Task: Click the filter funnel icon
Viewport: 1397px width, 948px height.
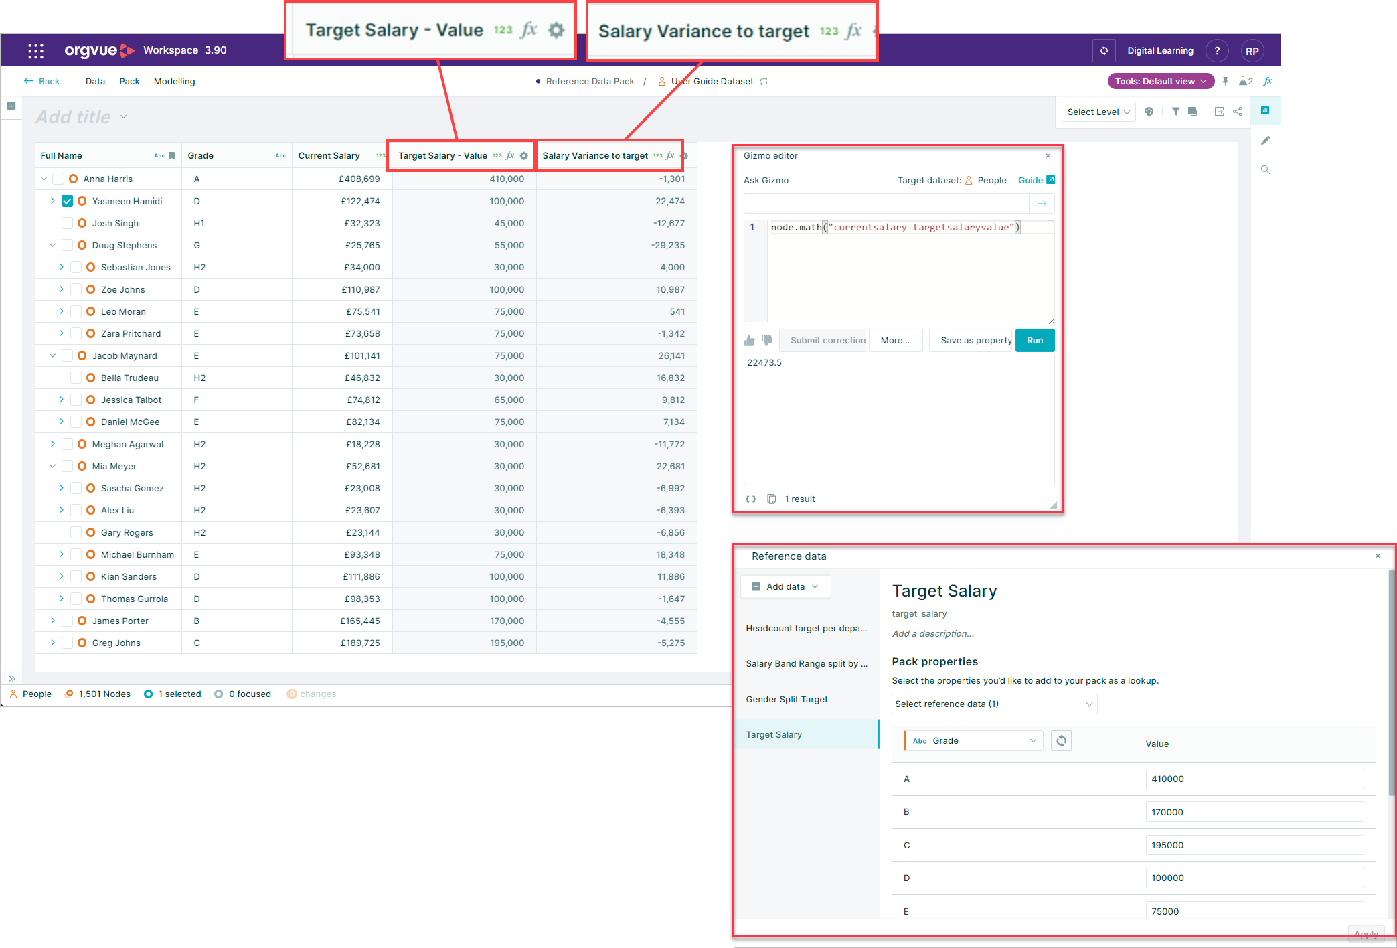Action: [1175, 112]
